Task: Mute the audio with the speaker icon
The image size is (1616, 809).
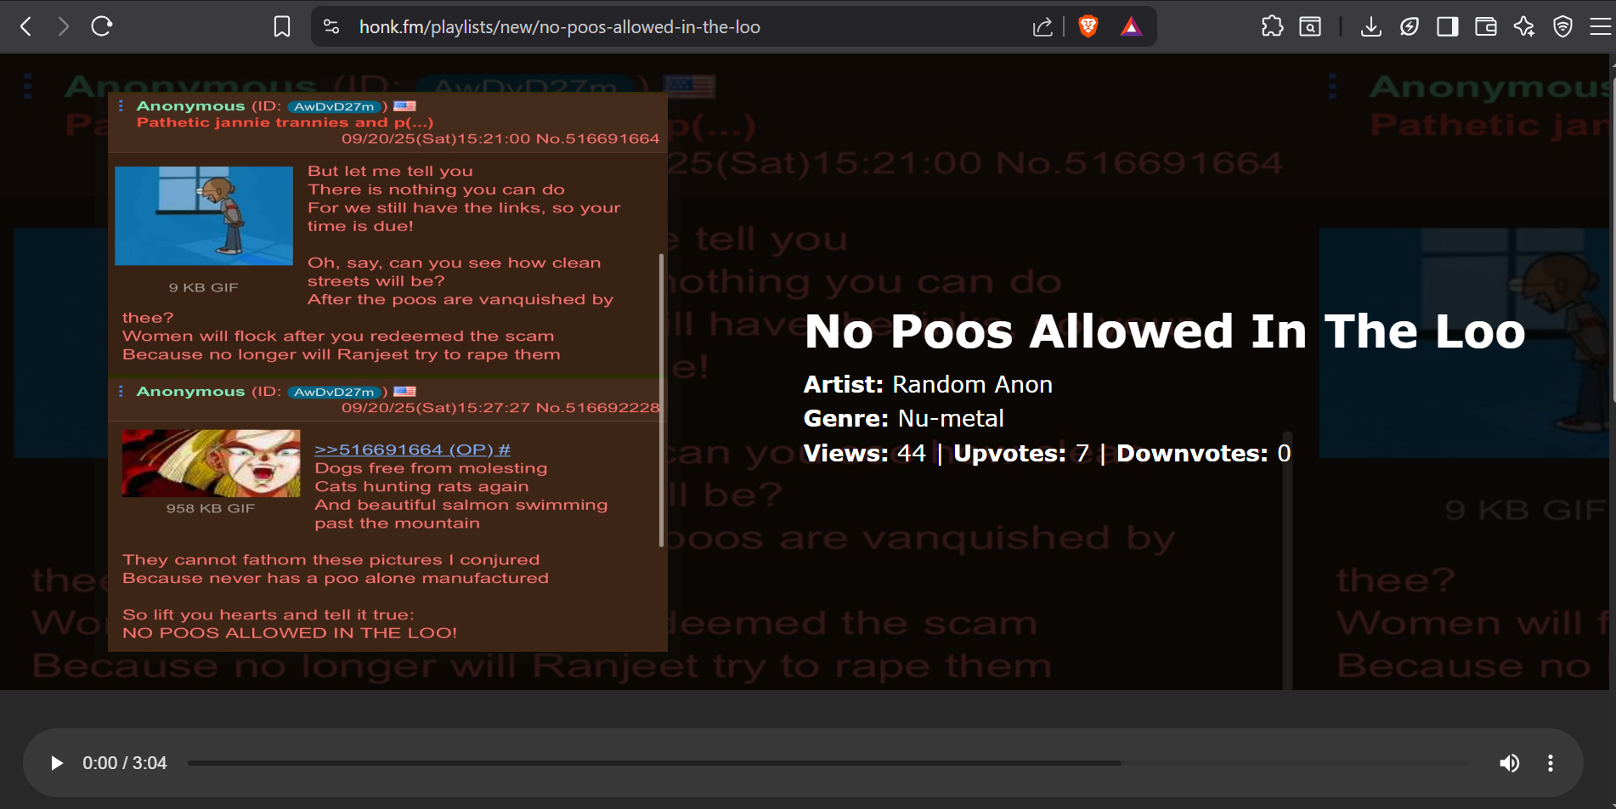Action: click(x=1510, y=763)
